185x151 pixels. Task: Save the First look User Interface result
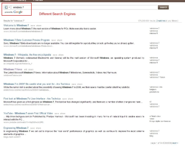pos(64,99)
